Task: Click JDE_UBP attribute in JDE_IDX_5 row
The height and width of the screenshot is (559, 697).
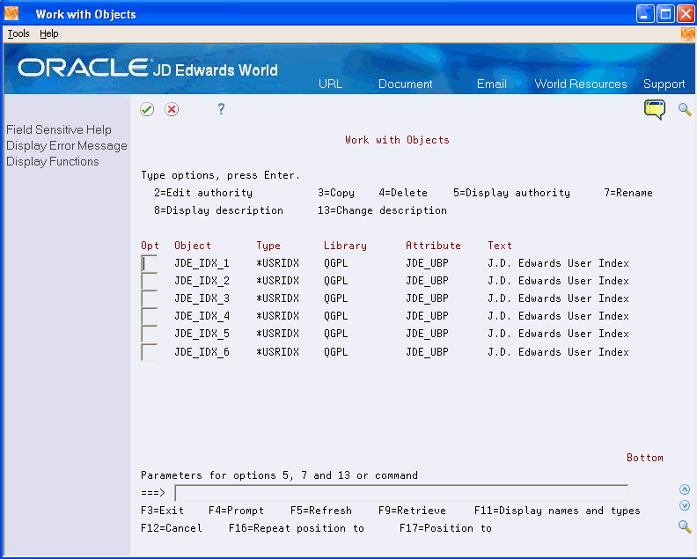Action: click(x=427, y=334)
